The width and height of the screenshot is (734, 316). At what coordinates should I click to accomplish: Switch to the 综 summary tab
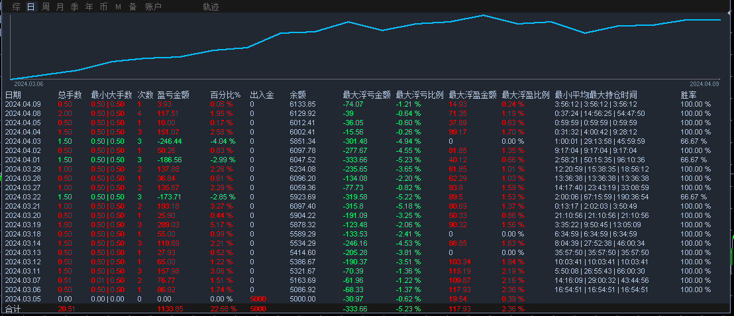pos(17,7)
